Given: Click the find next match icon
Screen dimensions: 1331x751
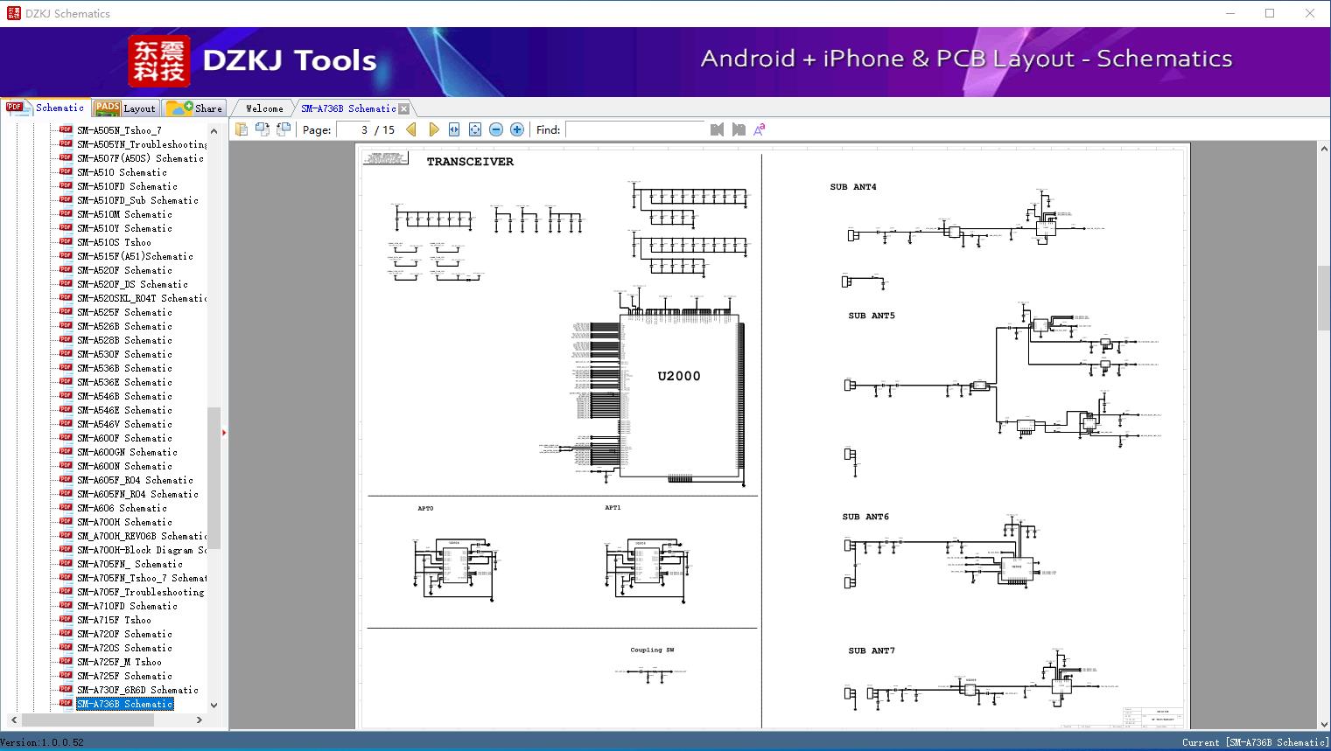Looking at the screenshot, I should pos(739,129).
